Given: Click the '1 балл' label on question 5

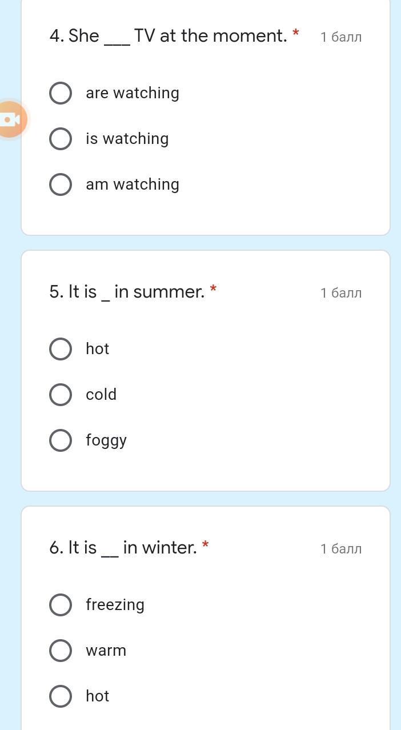Looking at the screenshot, I should 341,293.
